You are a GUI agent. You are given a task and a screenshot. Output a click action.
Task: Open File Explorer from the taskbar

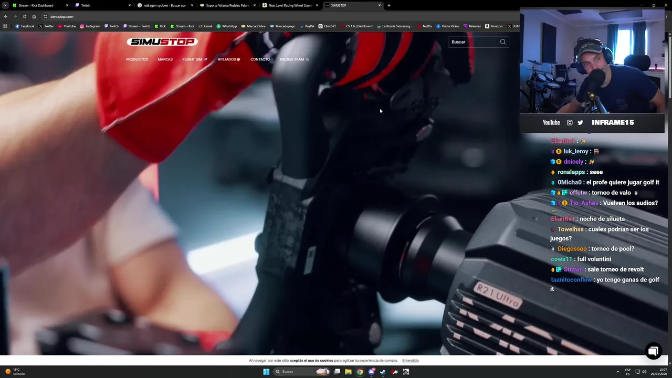[x=348, y=372]
